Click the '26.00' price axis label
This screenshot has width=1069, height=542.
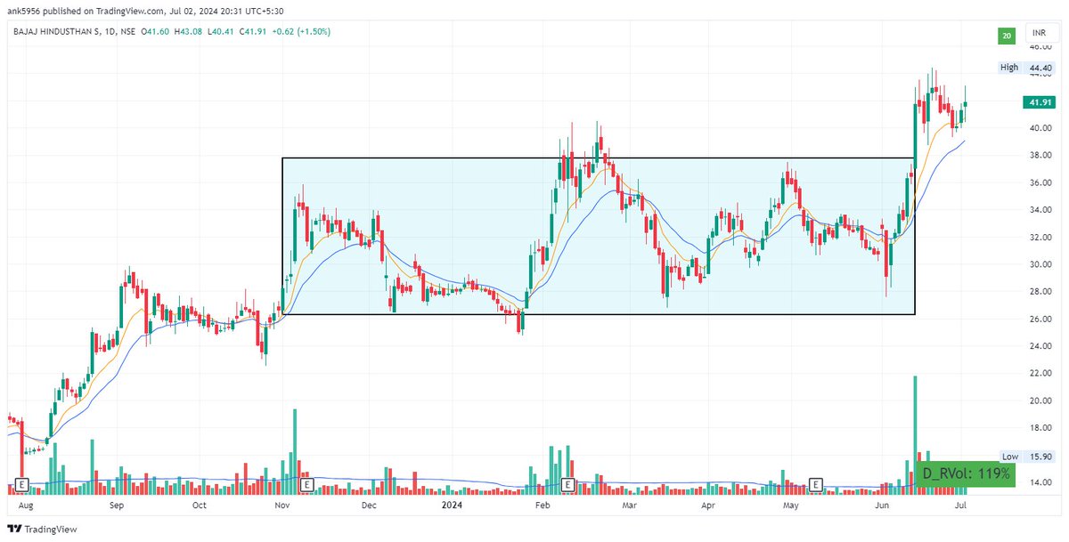point(1040,319)
